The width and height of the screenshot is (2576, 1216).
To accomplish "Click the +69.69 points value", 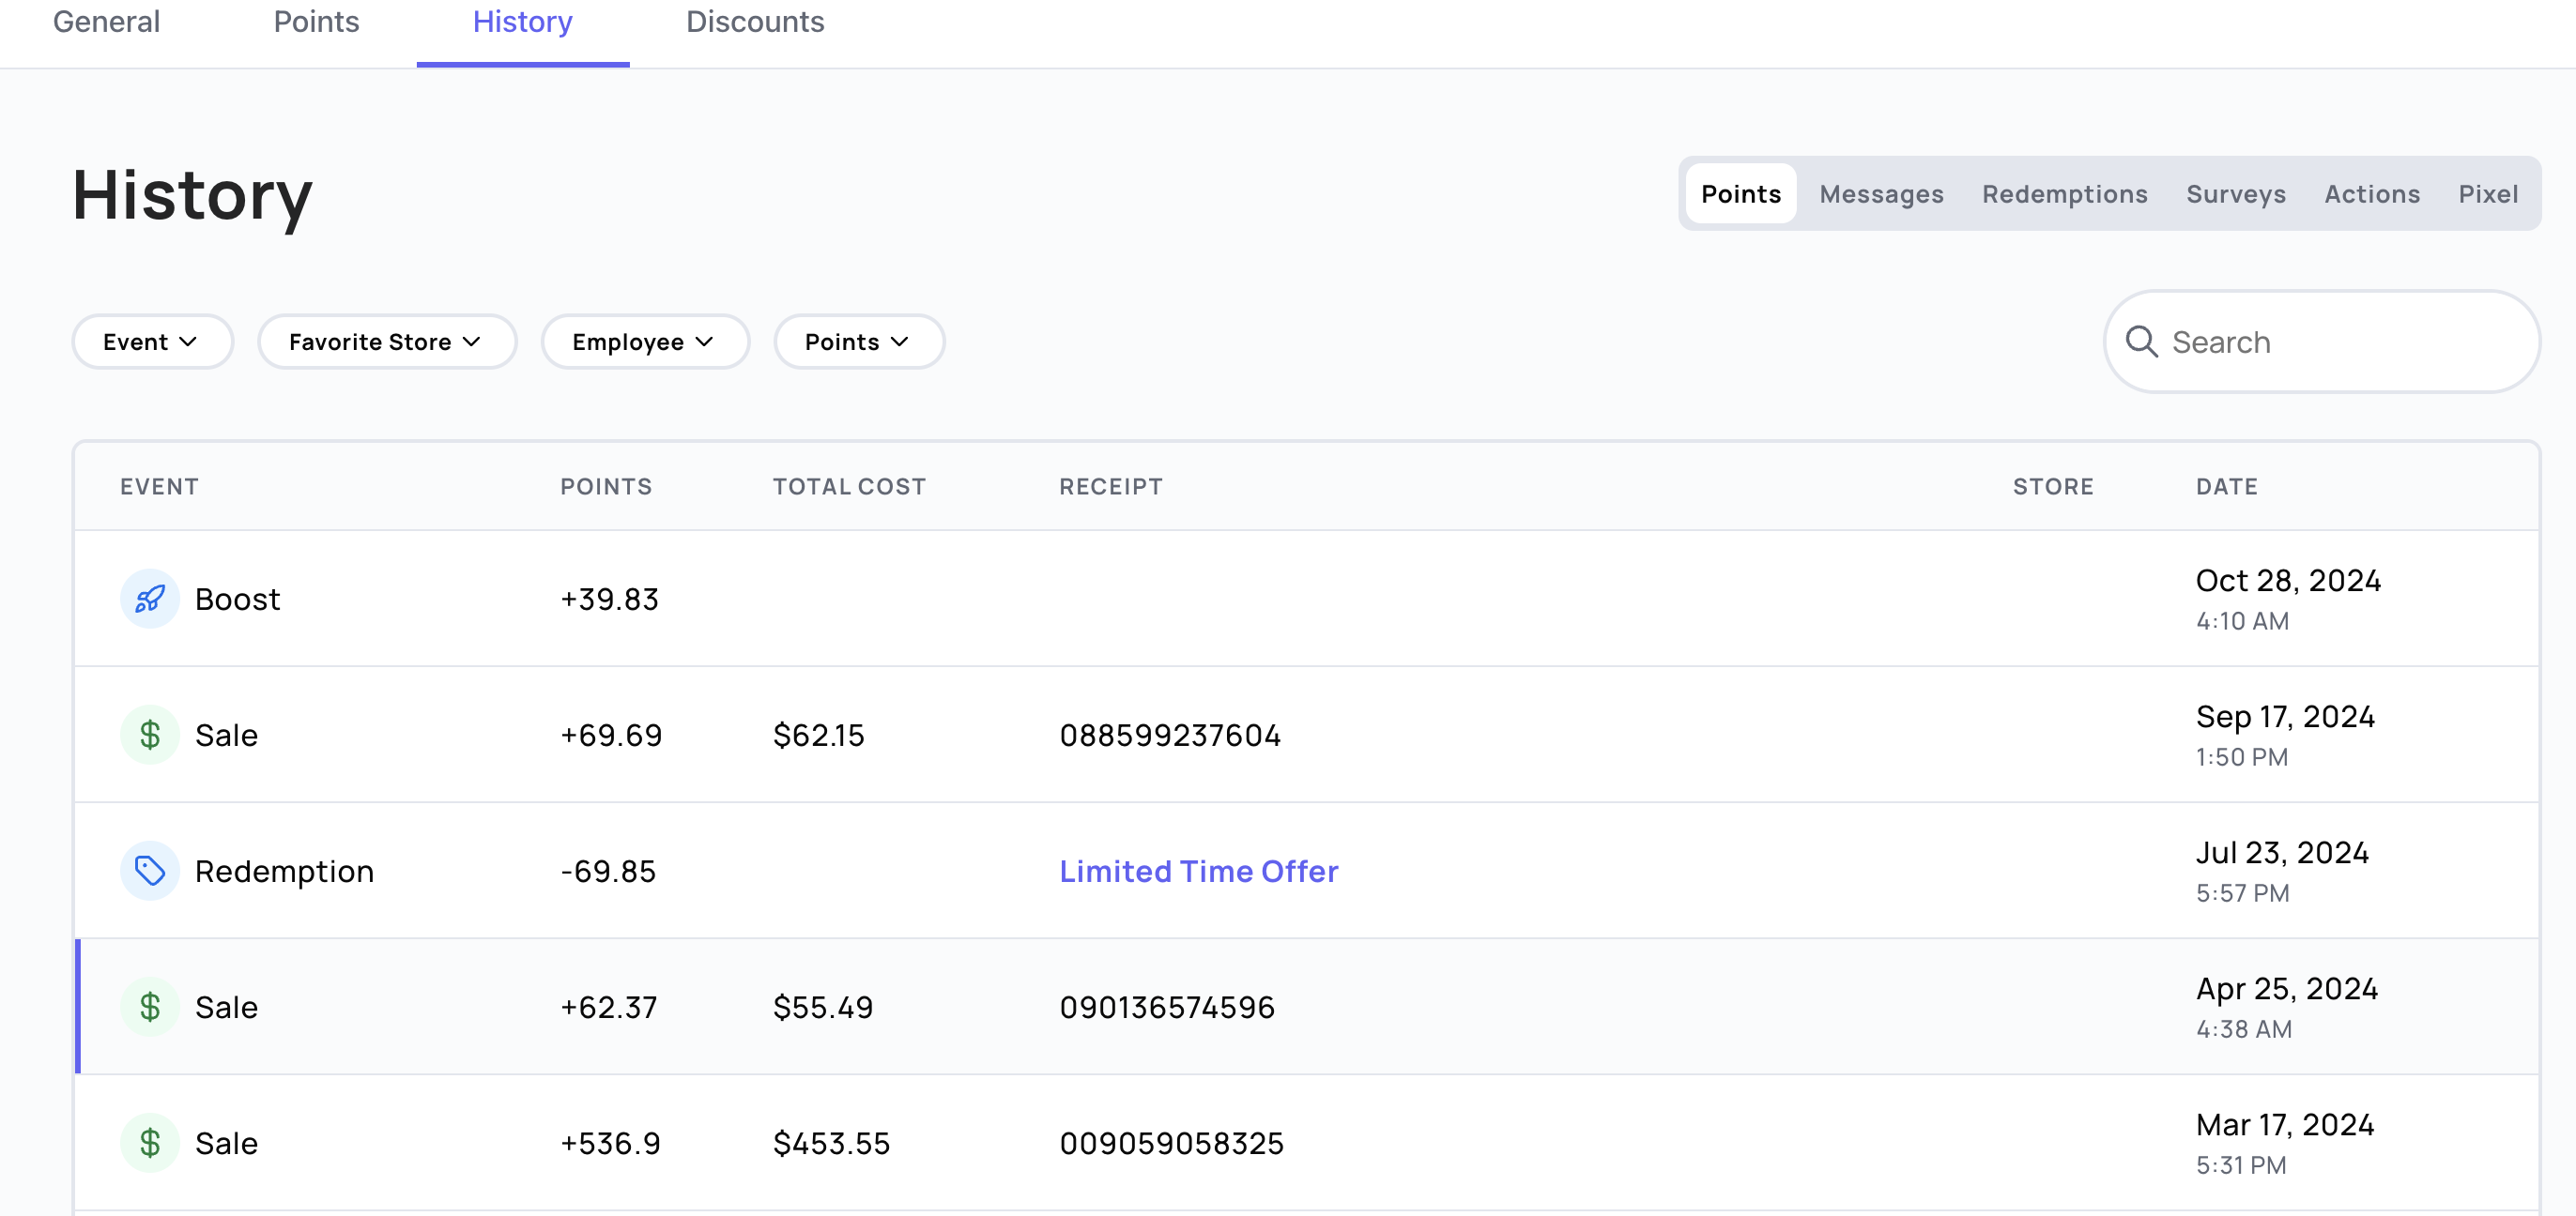I will 611,736.
